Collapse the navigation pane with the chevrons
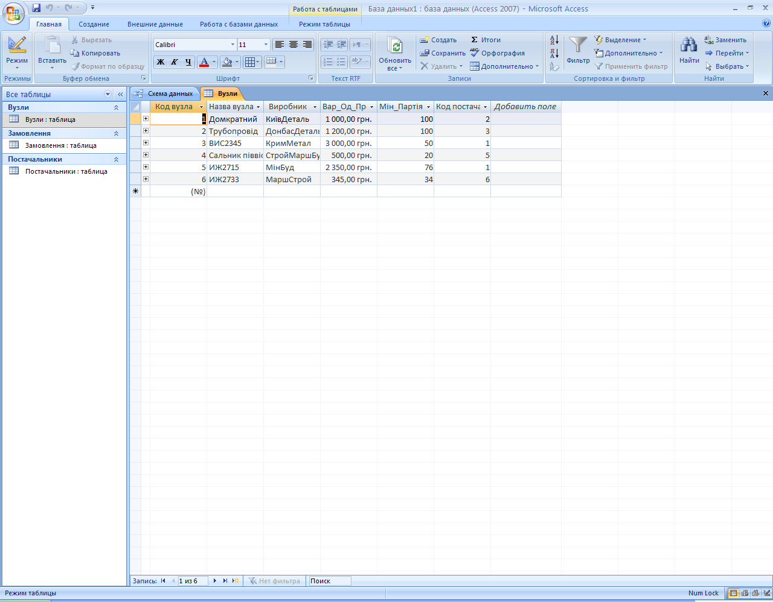This screenshot has height=602, width=773. (x=120, y=94)
